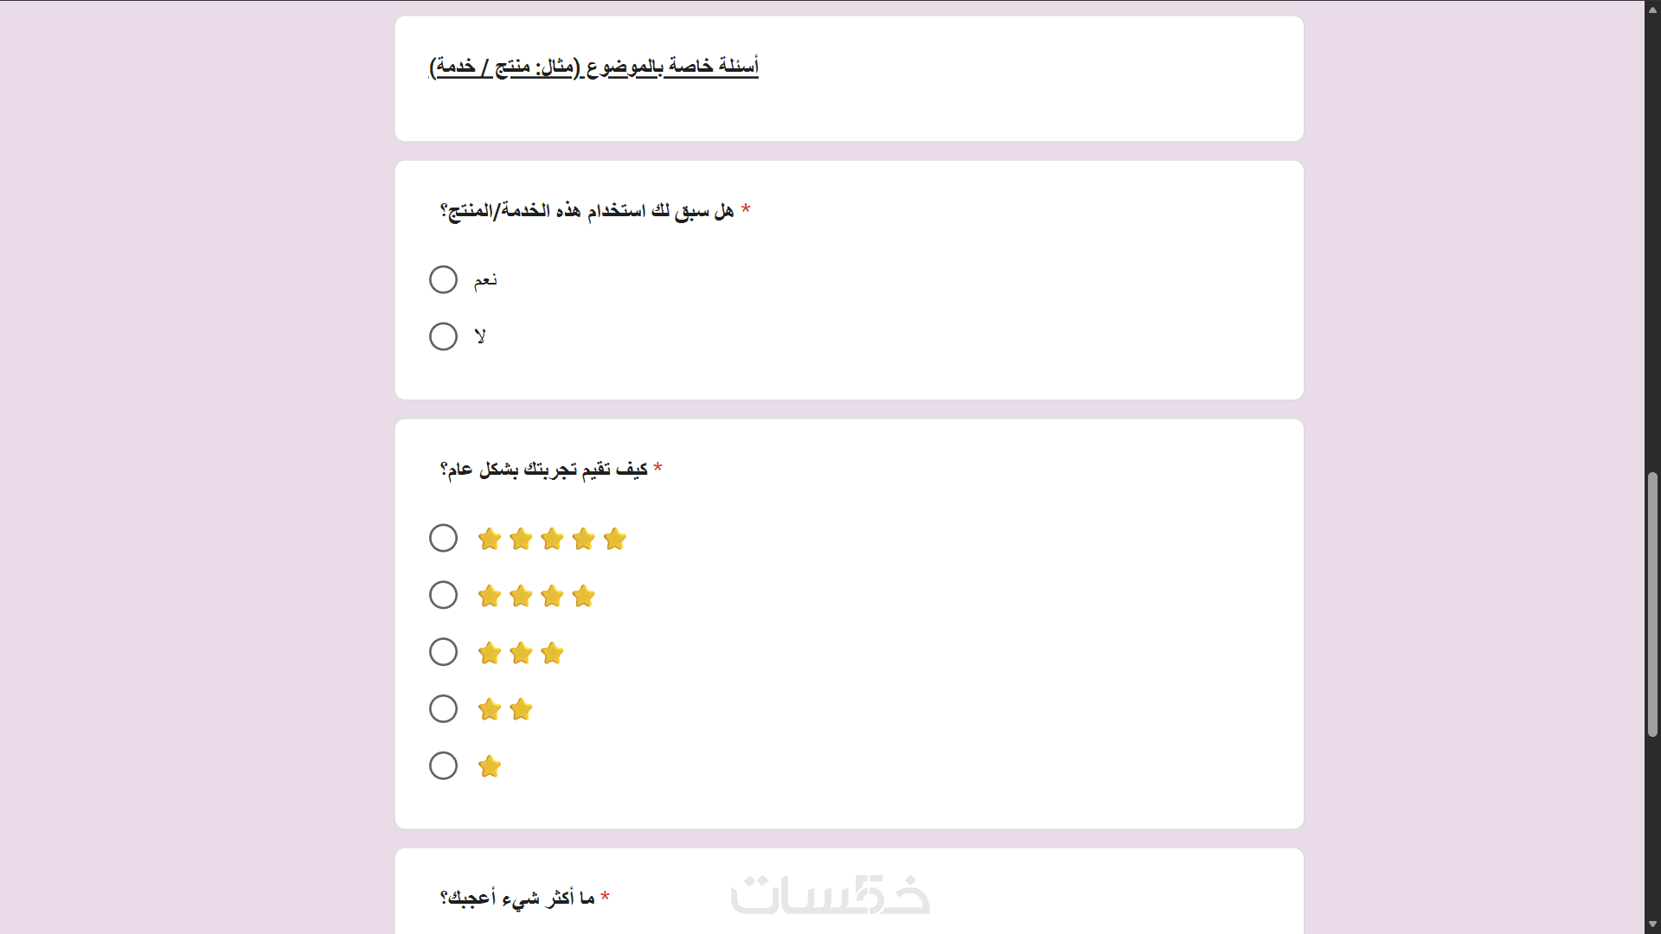1661x934 pixels.
Task: Click the four-star icons row
Action: pyautogui.click(x=536, y=596)
